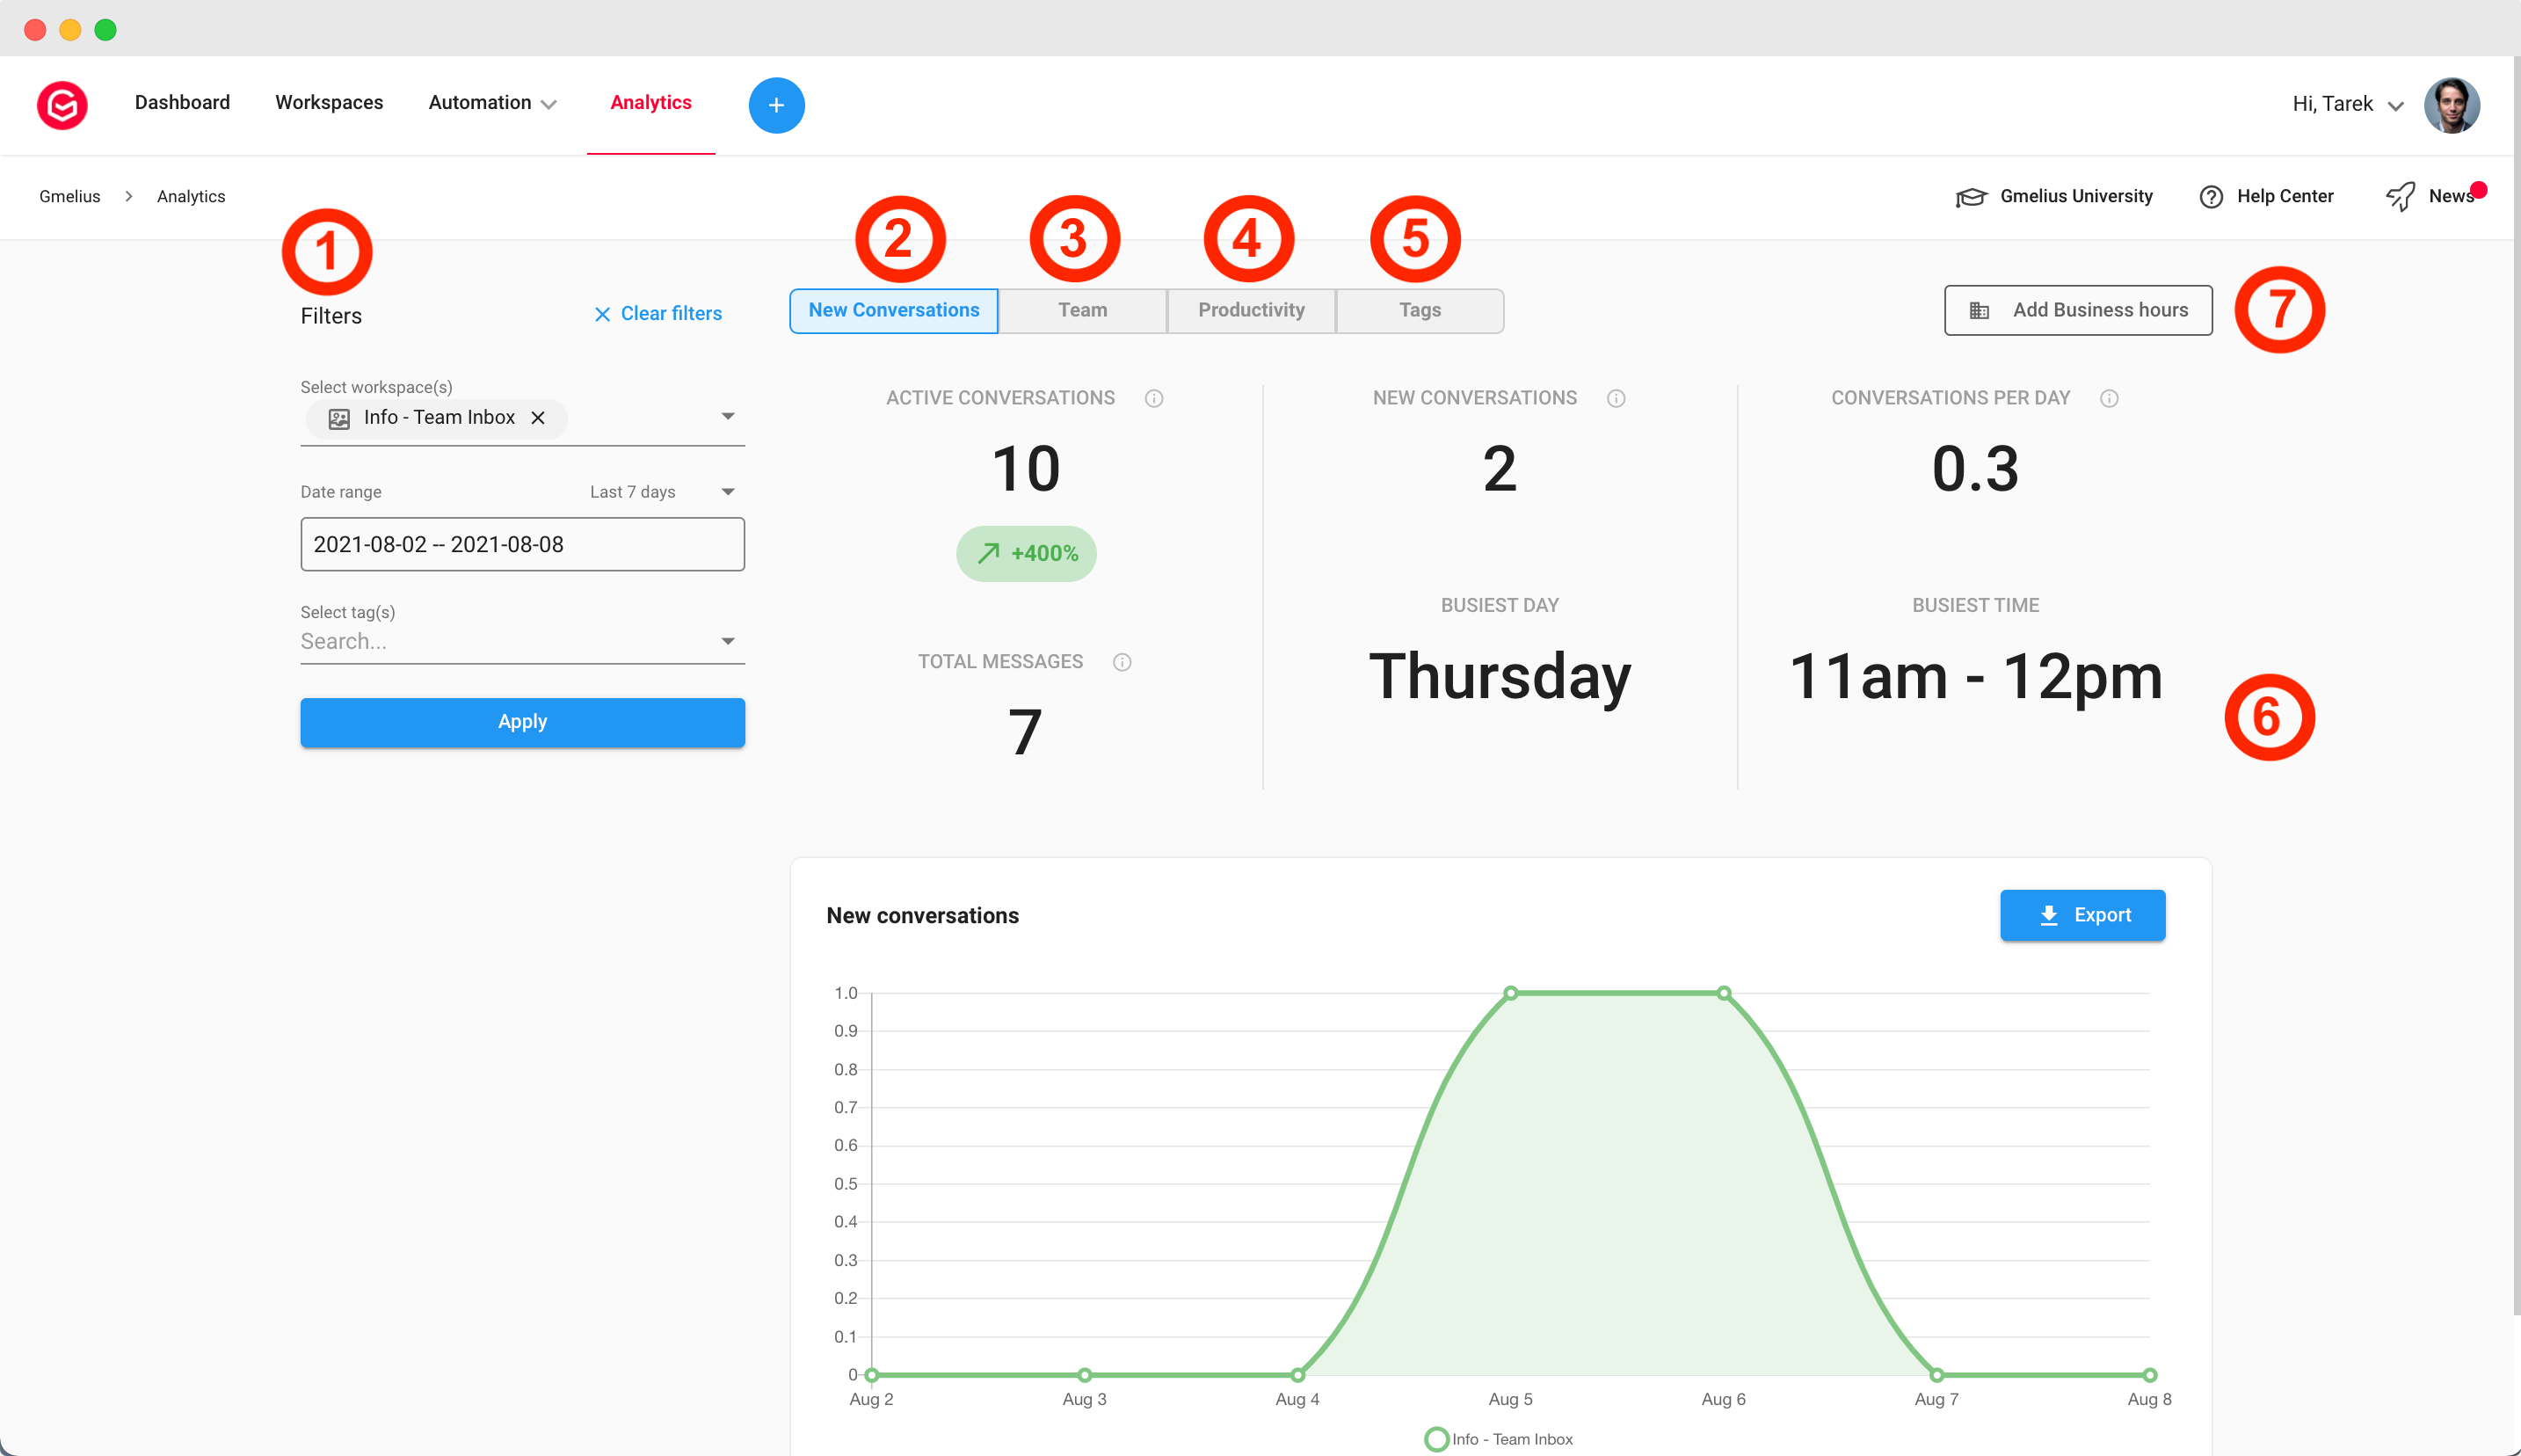Export the New conversations chart

[x=2082, y=915]
